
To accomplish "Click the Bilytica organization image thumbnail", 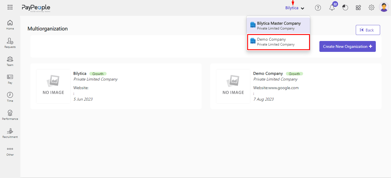I will (53, 86).
